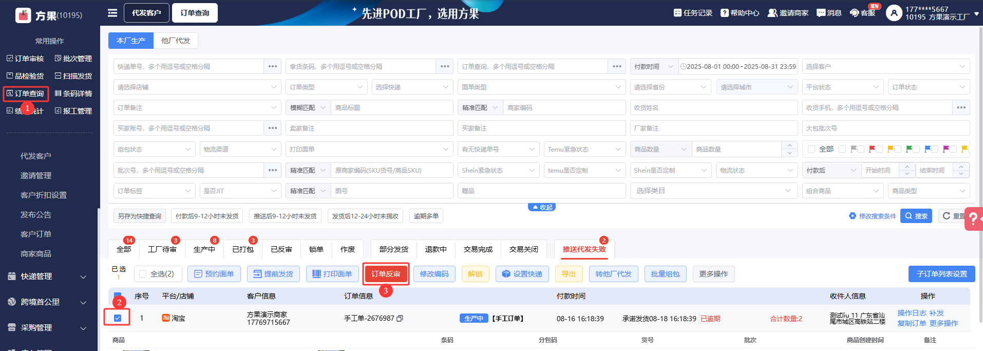Screen dimensions: 983x351
Task: Tick the 全部 flags checkbox
Action: pos(811,149)
